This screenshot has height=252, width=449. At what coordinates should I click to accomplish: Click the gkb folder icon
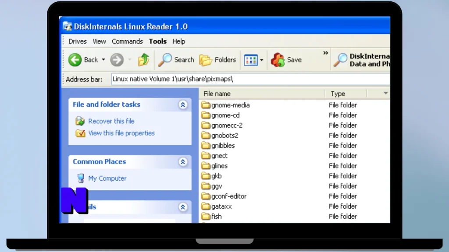point(206,176)
